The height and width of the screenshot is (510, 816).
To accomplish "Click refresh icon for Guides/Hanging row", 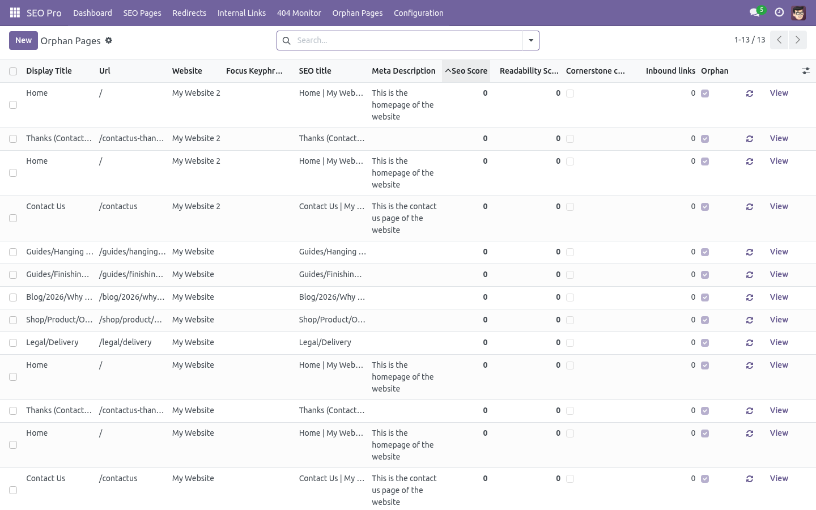I will pyautogui.click(x=750, y=252).
